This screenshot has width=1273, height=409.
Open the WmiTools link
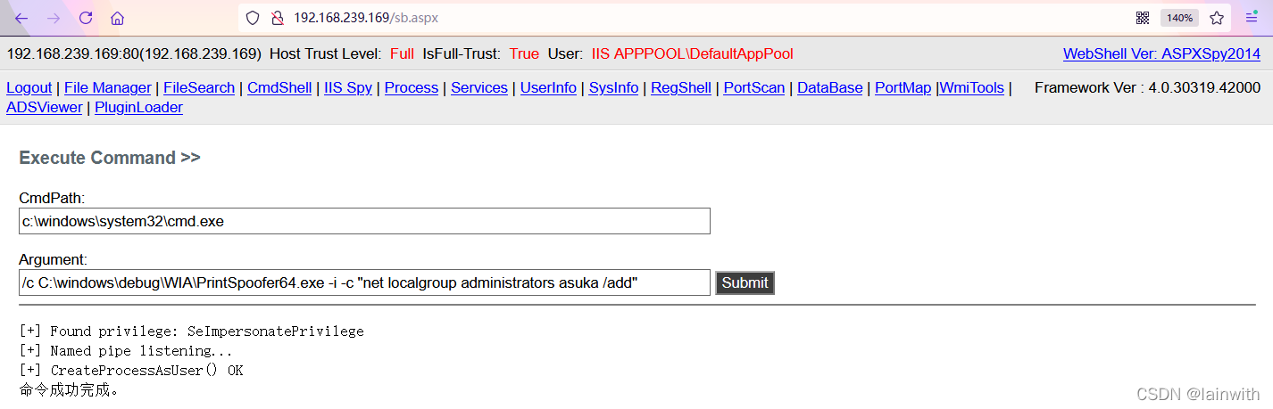coord(972,87)
